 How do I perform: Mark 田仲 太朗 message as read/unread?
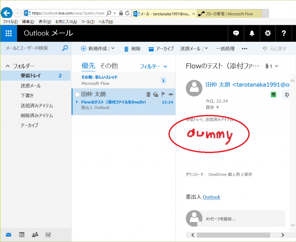(156, 94)
